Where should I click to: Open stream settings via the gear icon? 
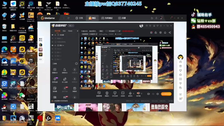point(158,94)
